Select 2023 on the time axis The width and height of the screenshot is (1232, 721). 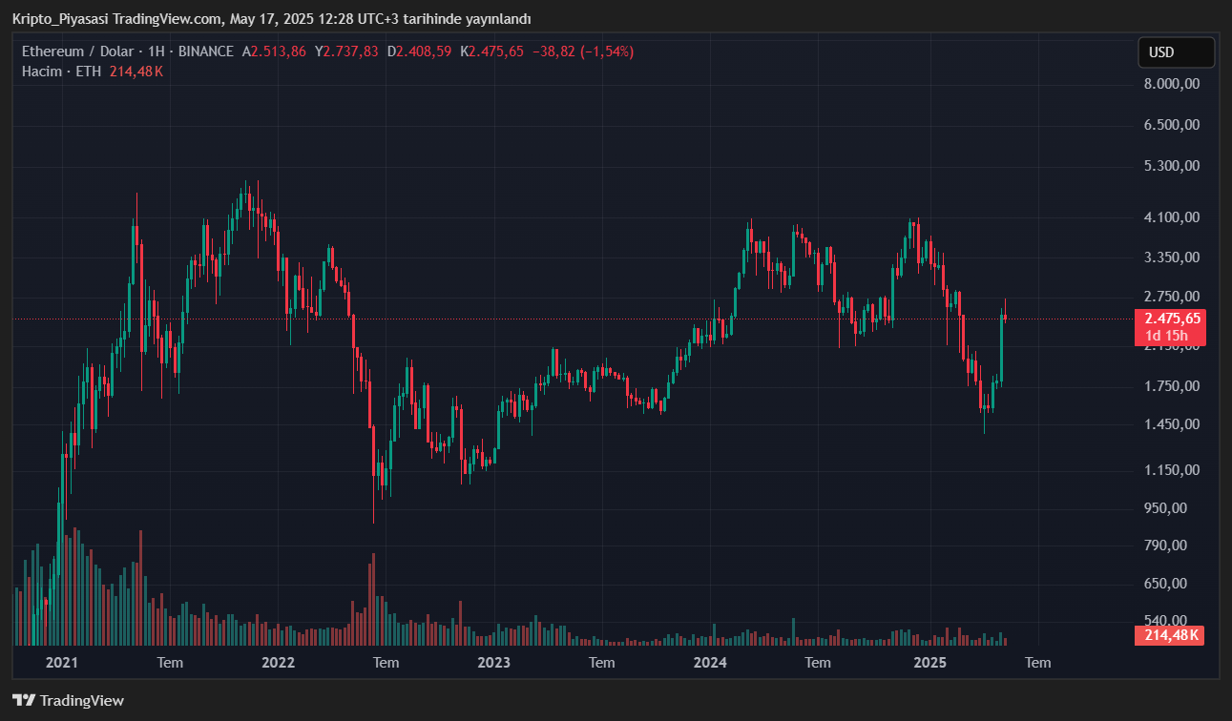[x=493, y=662]
